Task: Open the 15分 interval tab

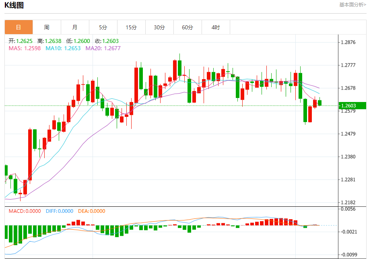Action: [x=131, y=27]
